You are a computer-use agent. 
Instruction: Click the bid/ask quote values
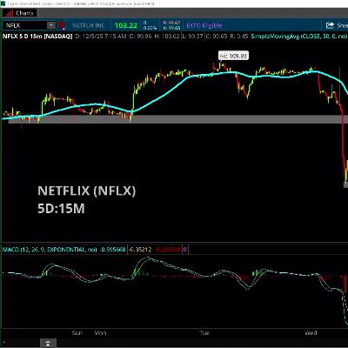click(171, 25)
